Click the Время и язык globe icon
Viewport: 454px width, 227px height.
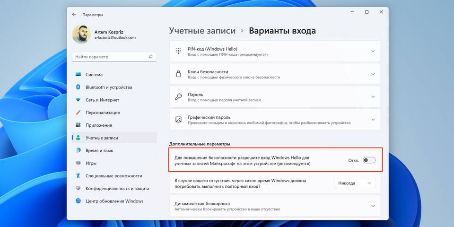point(78,150)
